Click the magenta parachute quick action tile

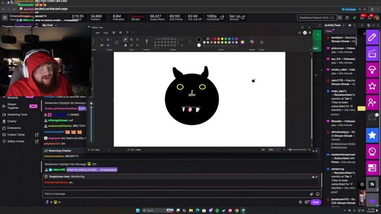(x=372, y=70)
